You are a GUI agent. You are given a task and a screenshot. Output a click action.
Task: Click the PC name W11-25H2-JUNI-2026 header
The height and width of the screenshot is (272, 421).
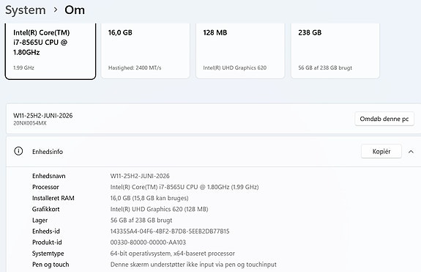(x=43, y=116)
